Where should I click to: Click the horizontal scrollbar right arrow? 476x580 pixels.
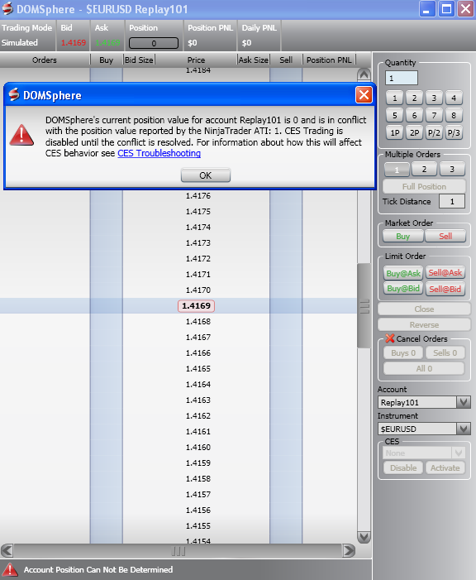349,551
